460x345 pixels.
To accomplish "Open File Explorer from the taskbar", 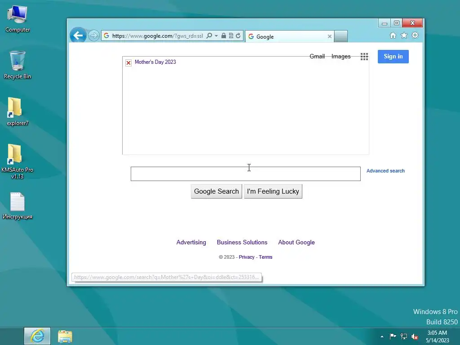I will 65,336.
